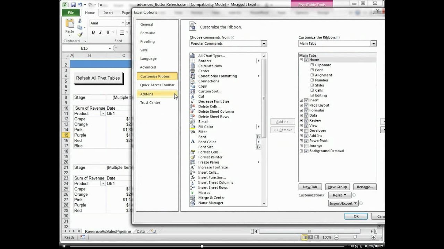Select the Custom Sort command icon
Image resolution: width=444 pixels, height=249 pixels.
[193, 91]
